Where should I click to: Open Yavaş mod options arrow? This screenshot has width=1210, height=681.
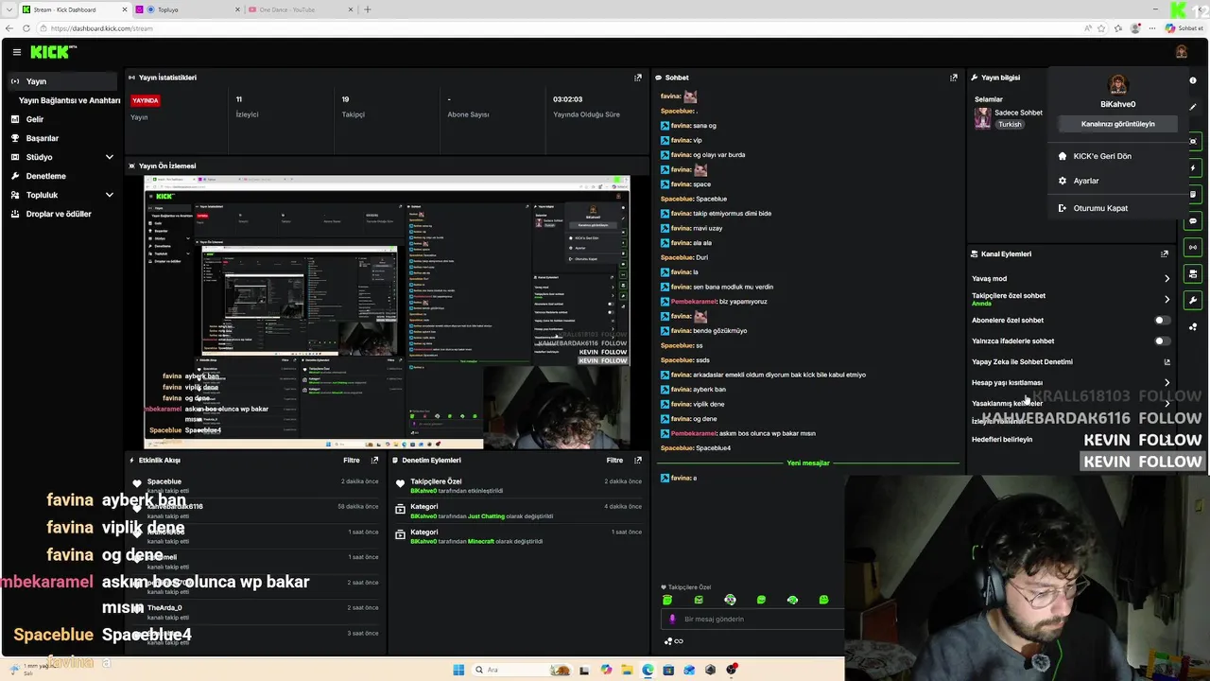coord(1167,278)
